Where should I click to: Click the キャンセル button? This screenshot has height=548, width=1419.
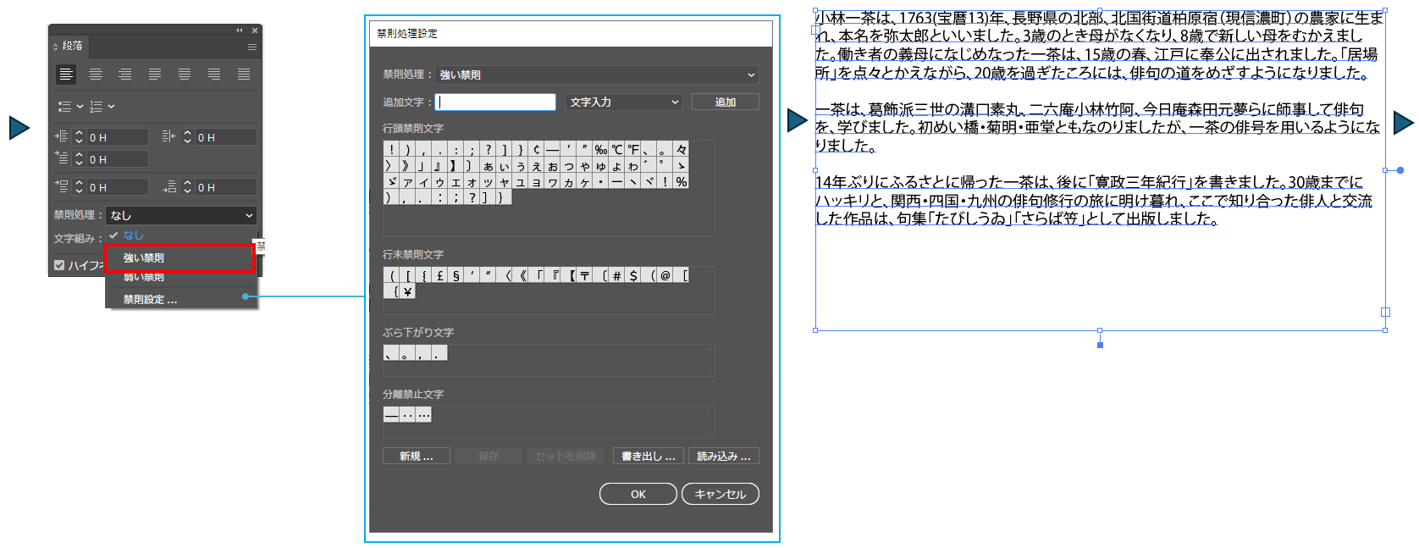(x=721, y=494)
